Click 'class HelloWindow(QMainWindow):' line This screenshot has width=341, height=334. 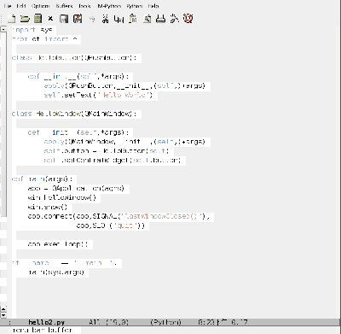[74, 114]
